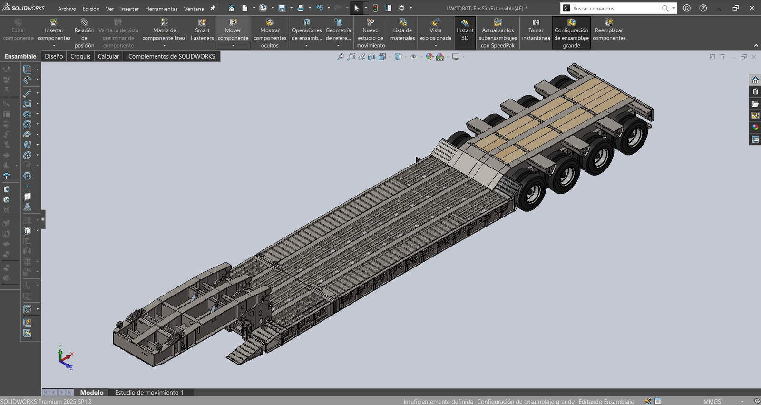Click Lista de materiales button
Image resolution: width=761 pixels, height=405 pixels.
[402, 30]
